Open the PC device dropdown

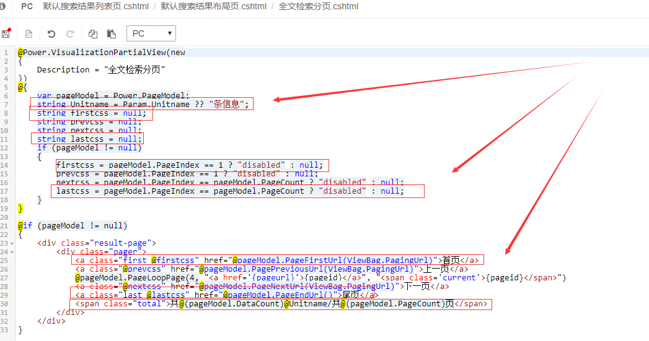151,33
